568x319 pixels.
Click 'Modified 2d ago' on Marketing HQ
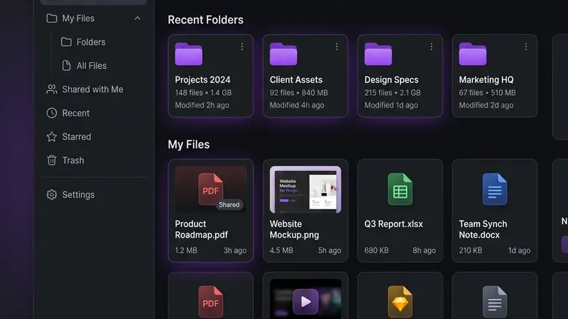(x=486, y=105)
